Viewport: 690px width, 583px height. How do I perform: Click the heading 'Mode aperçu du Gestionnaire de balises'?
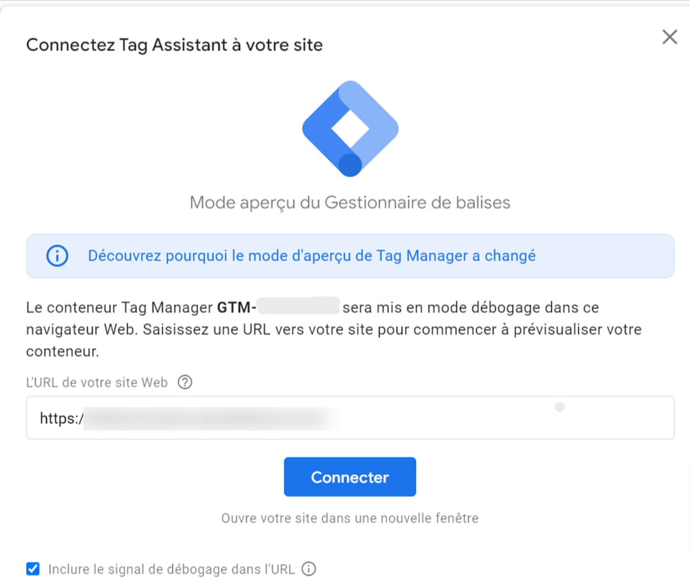350,202
